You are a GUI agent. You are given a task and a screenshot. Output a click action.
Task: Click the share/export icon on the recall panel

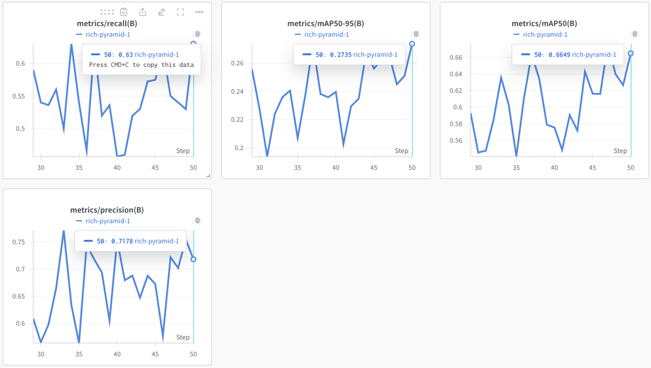tap(142, 12)
